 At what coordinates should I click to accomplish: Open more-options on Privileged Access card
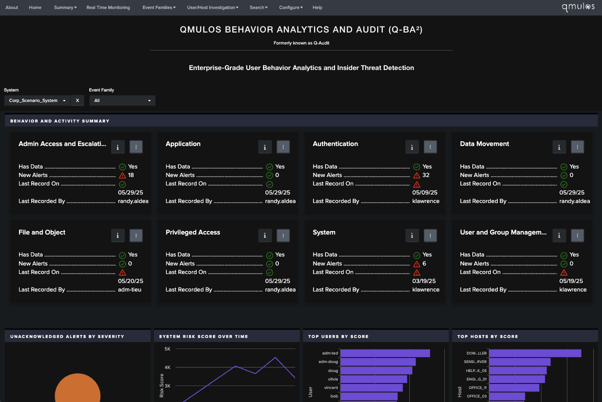pyautogui.click(x=283, y=235)
